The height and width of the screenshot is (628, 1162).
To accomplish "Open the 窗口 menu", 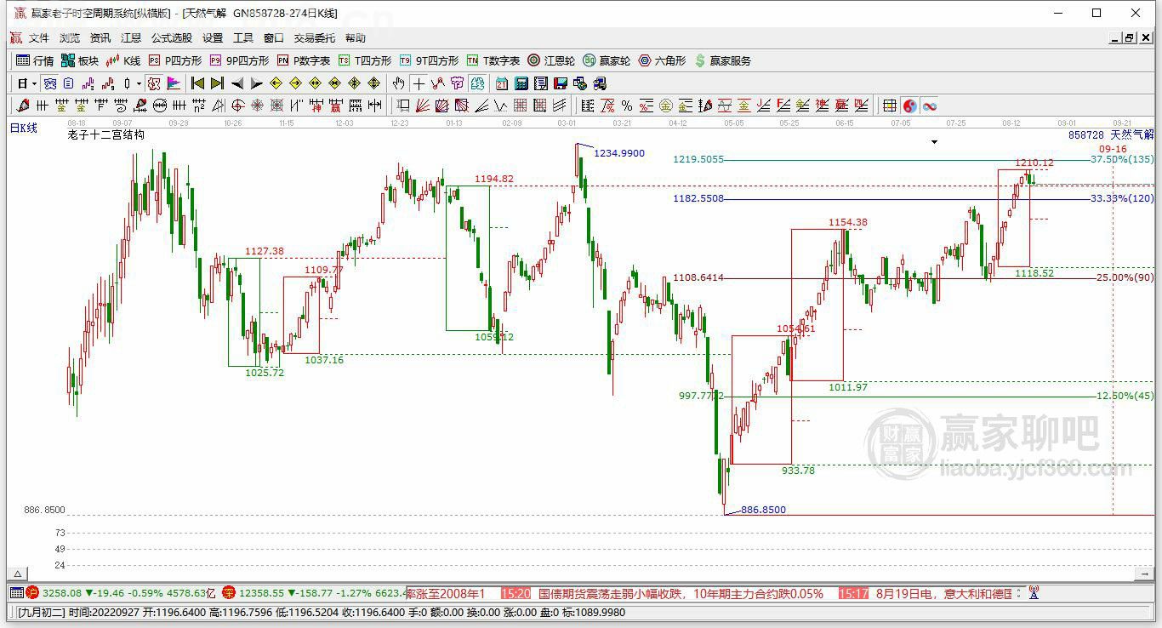I will click(x=274, y=38).
